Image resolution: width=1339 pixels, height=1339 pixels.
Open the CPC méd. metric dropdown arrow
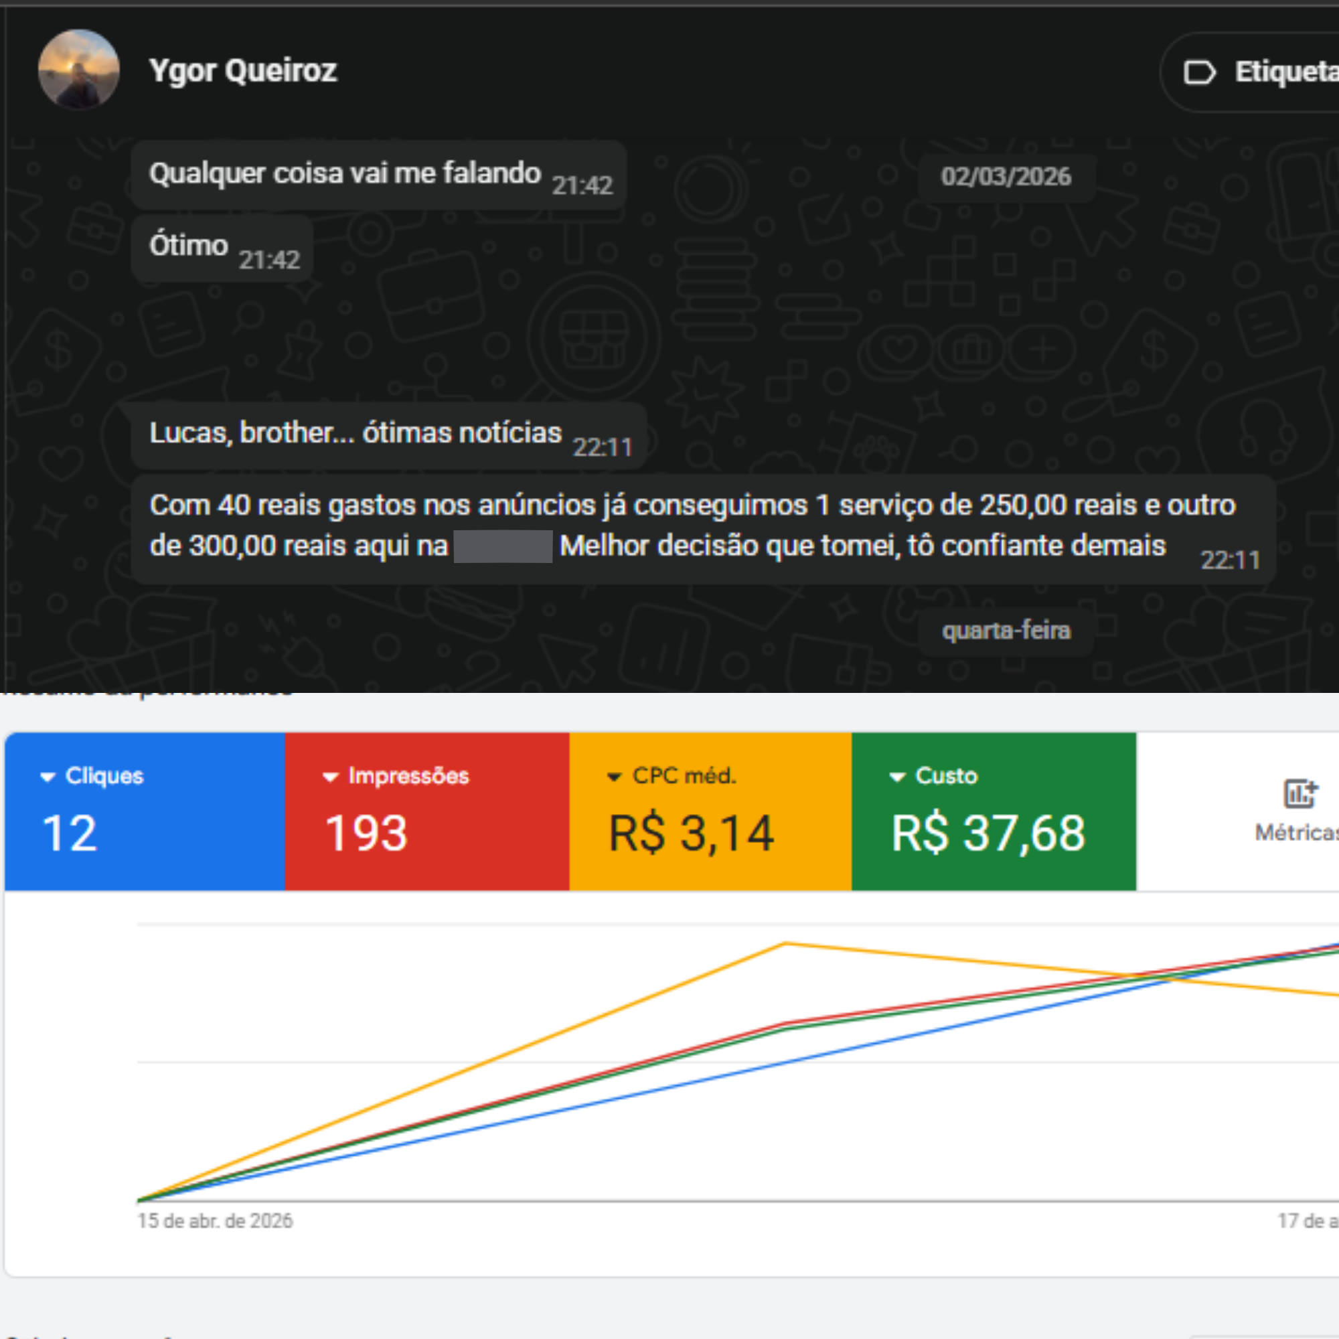(614, 777)
